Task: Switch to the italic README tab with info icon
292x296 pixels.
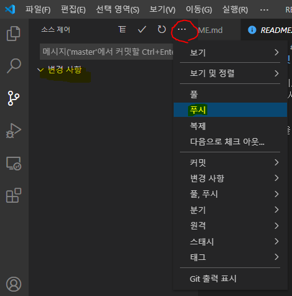Action: coord(266,30)
